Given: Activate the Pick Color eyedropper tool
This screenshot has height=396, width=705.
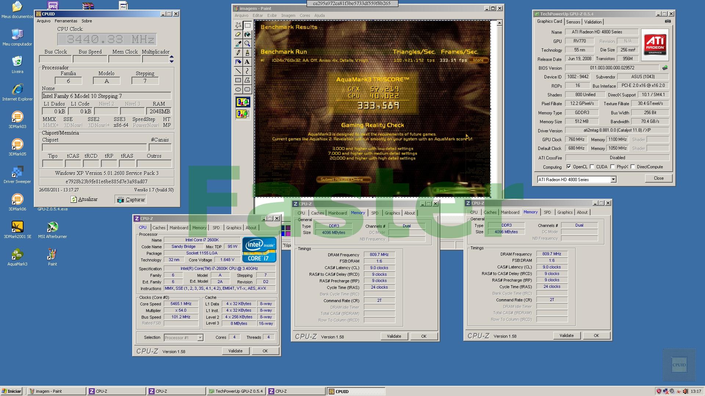Looking at the screenshot, I should (238, 44).
